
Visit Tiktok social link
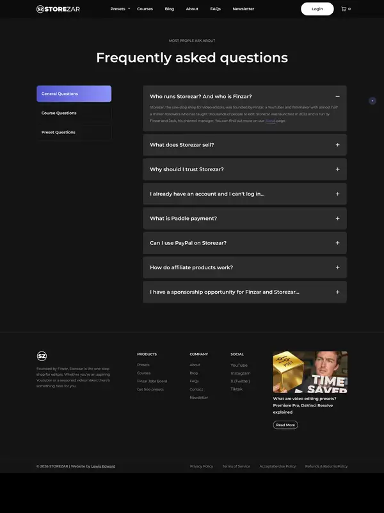pyautogui.click(x=236, y=389)
